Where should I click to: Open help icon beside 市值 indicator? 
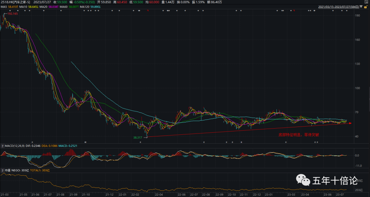pyautogui.click(x=2, y=170)
